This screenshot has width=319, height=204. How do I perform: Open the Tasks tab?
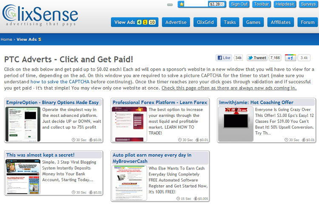tap(230, 22)
